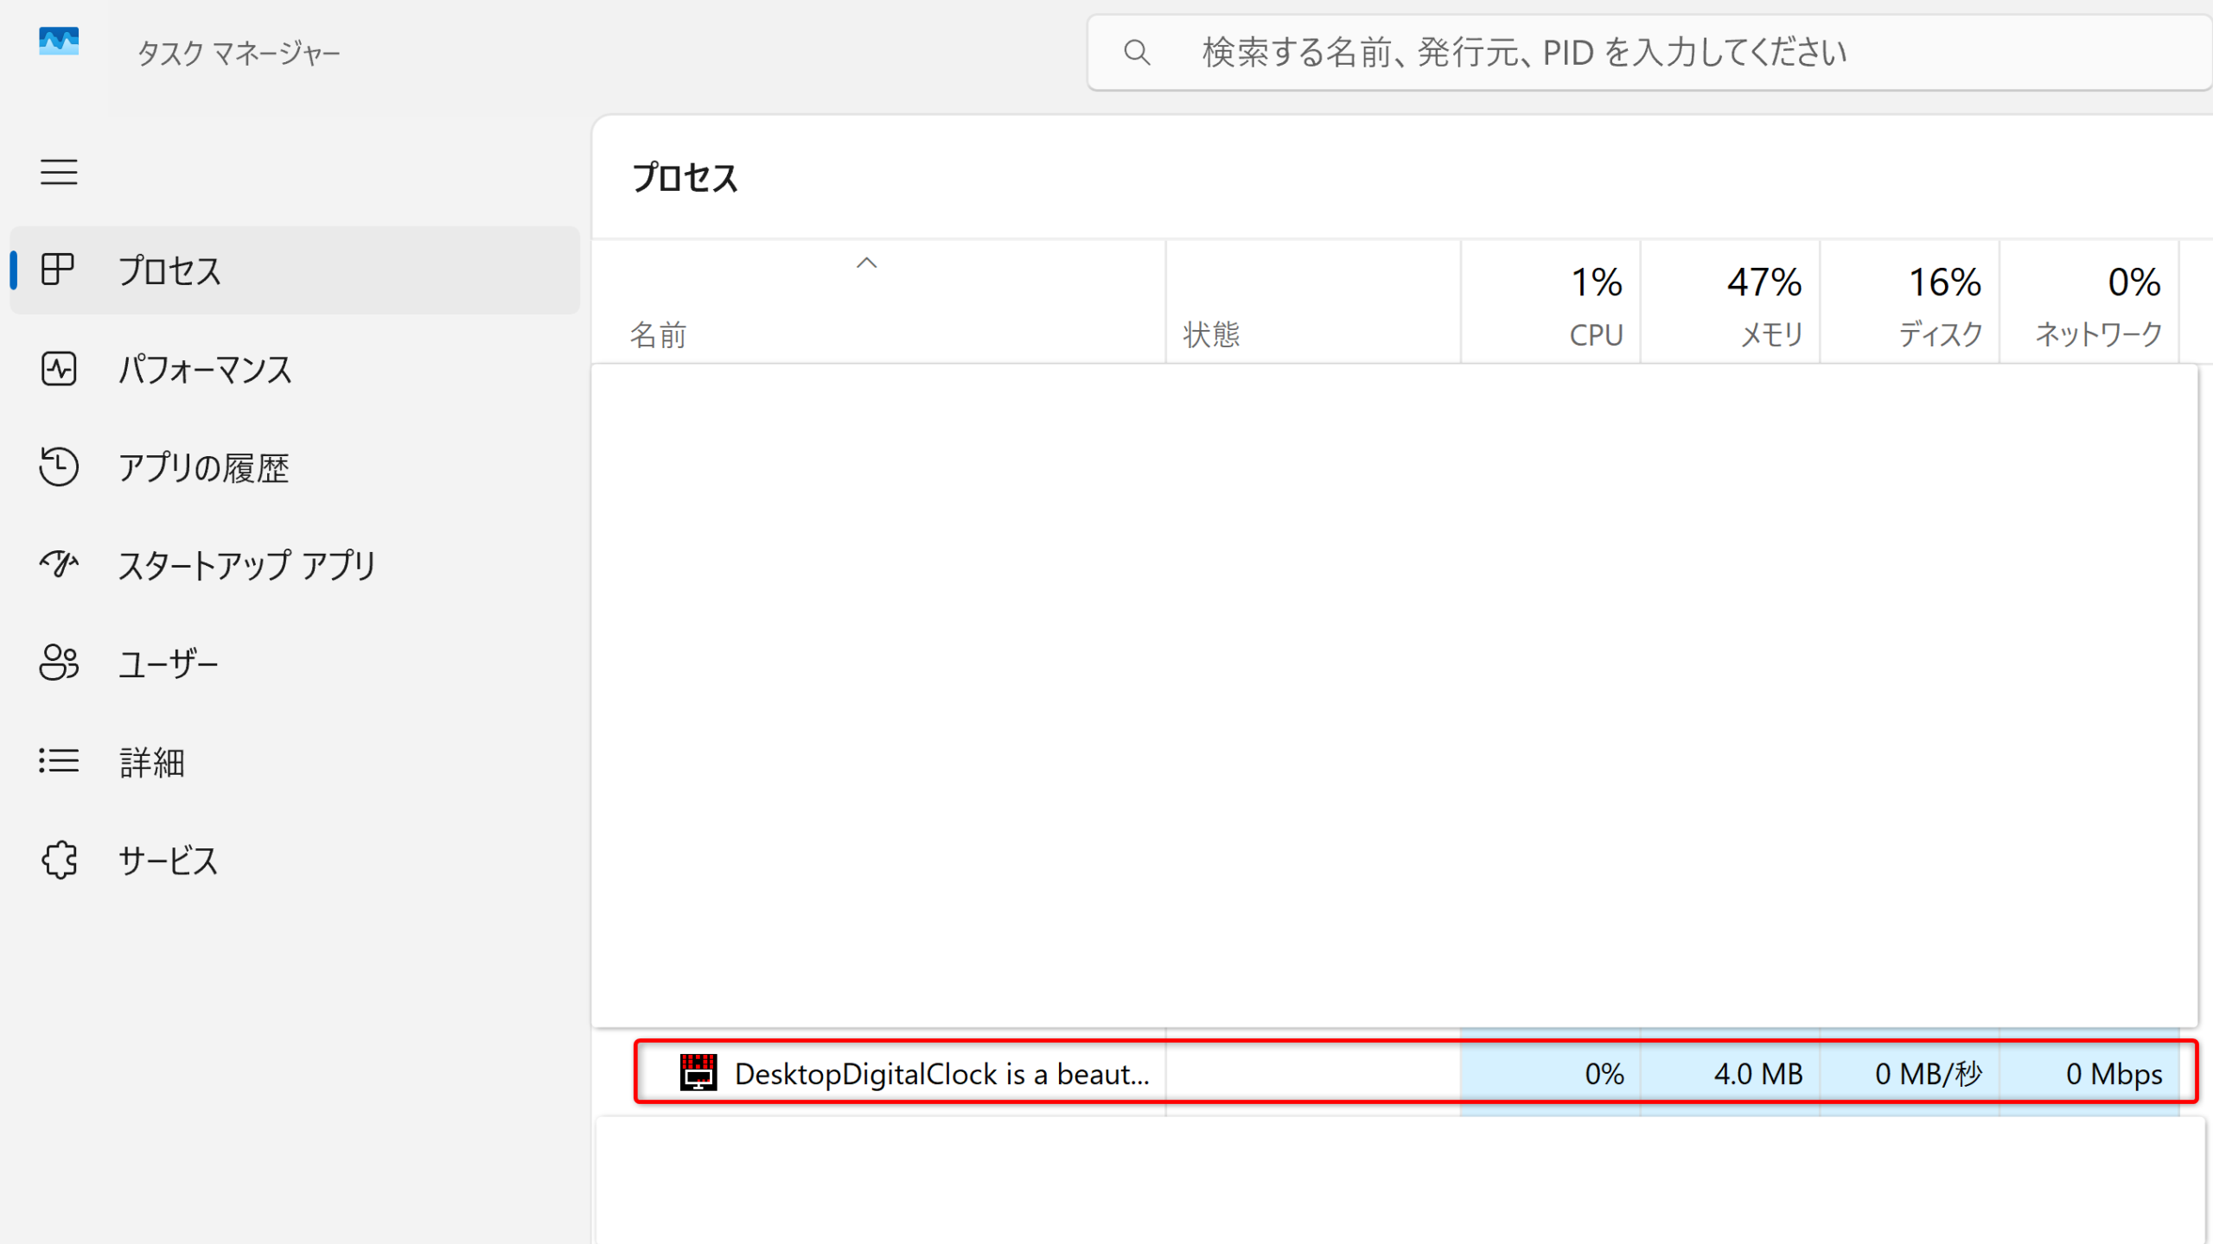This screenshot has height=1244, width=2213.
Task: Switch to スタートアップ アプリ page
Action: point(246,566)
